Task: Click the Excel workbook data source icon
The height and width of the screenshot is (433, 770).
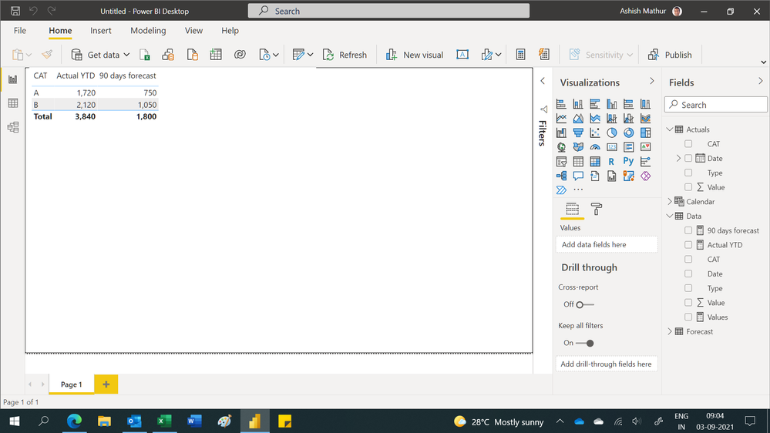Action: (144, 55)
